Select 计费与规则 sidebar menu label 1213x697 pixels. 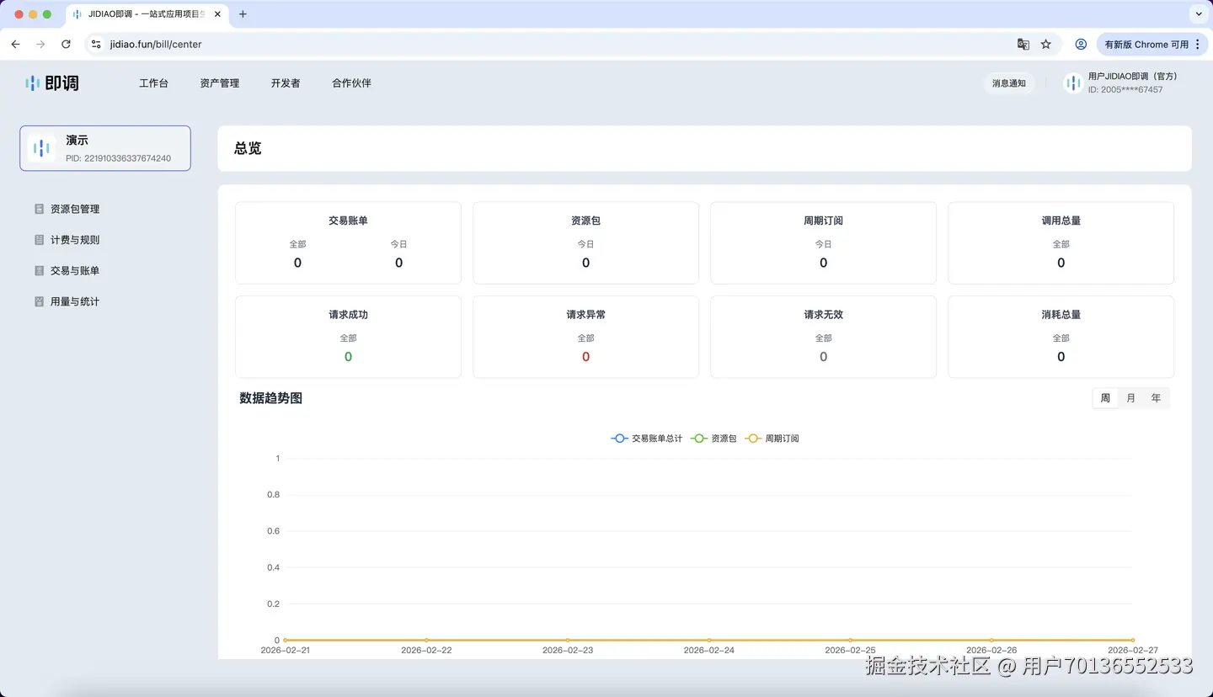75,240
